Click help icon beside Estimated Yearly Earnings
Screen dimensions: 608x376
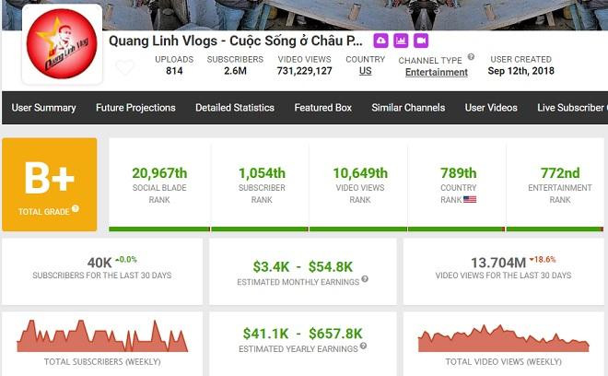click(362, 347)
